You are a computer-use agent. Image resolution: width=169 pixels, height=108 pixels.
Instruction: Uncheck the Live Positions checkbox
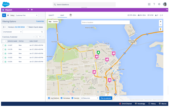point(49,98)
